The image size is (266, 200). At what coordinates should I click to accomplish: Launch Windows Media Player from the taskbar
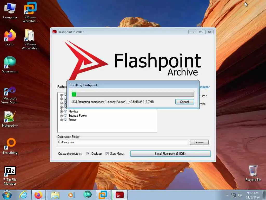coord(71,195)
